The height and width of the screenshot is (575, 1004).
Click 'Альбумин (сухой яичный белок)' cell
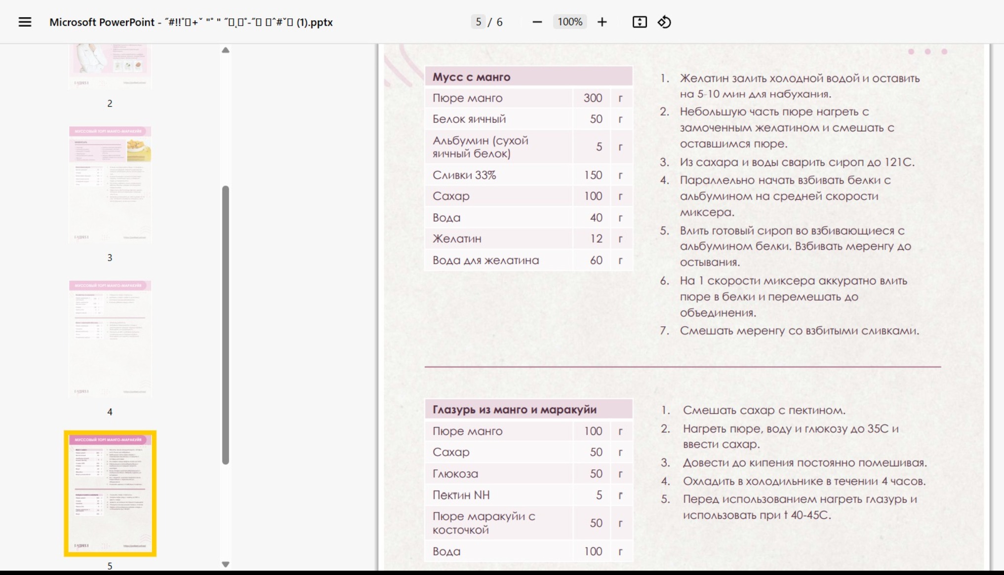pyautogui.click(x=498, y=147)
